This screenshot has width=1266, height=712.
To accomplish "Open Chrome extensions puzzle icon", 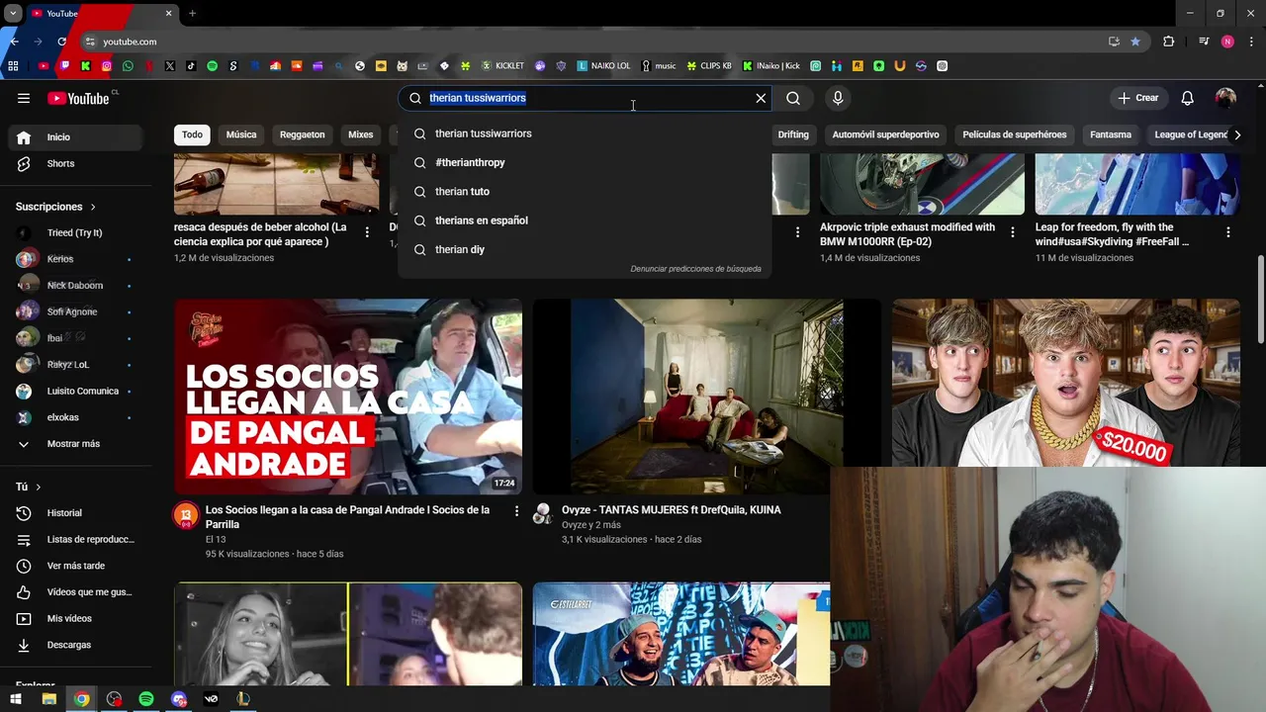I will point(1169,42).
